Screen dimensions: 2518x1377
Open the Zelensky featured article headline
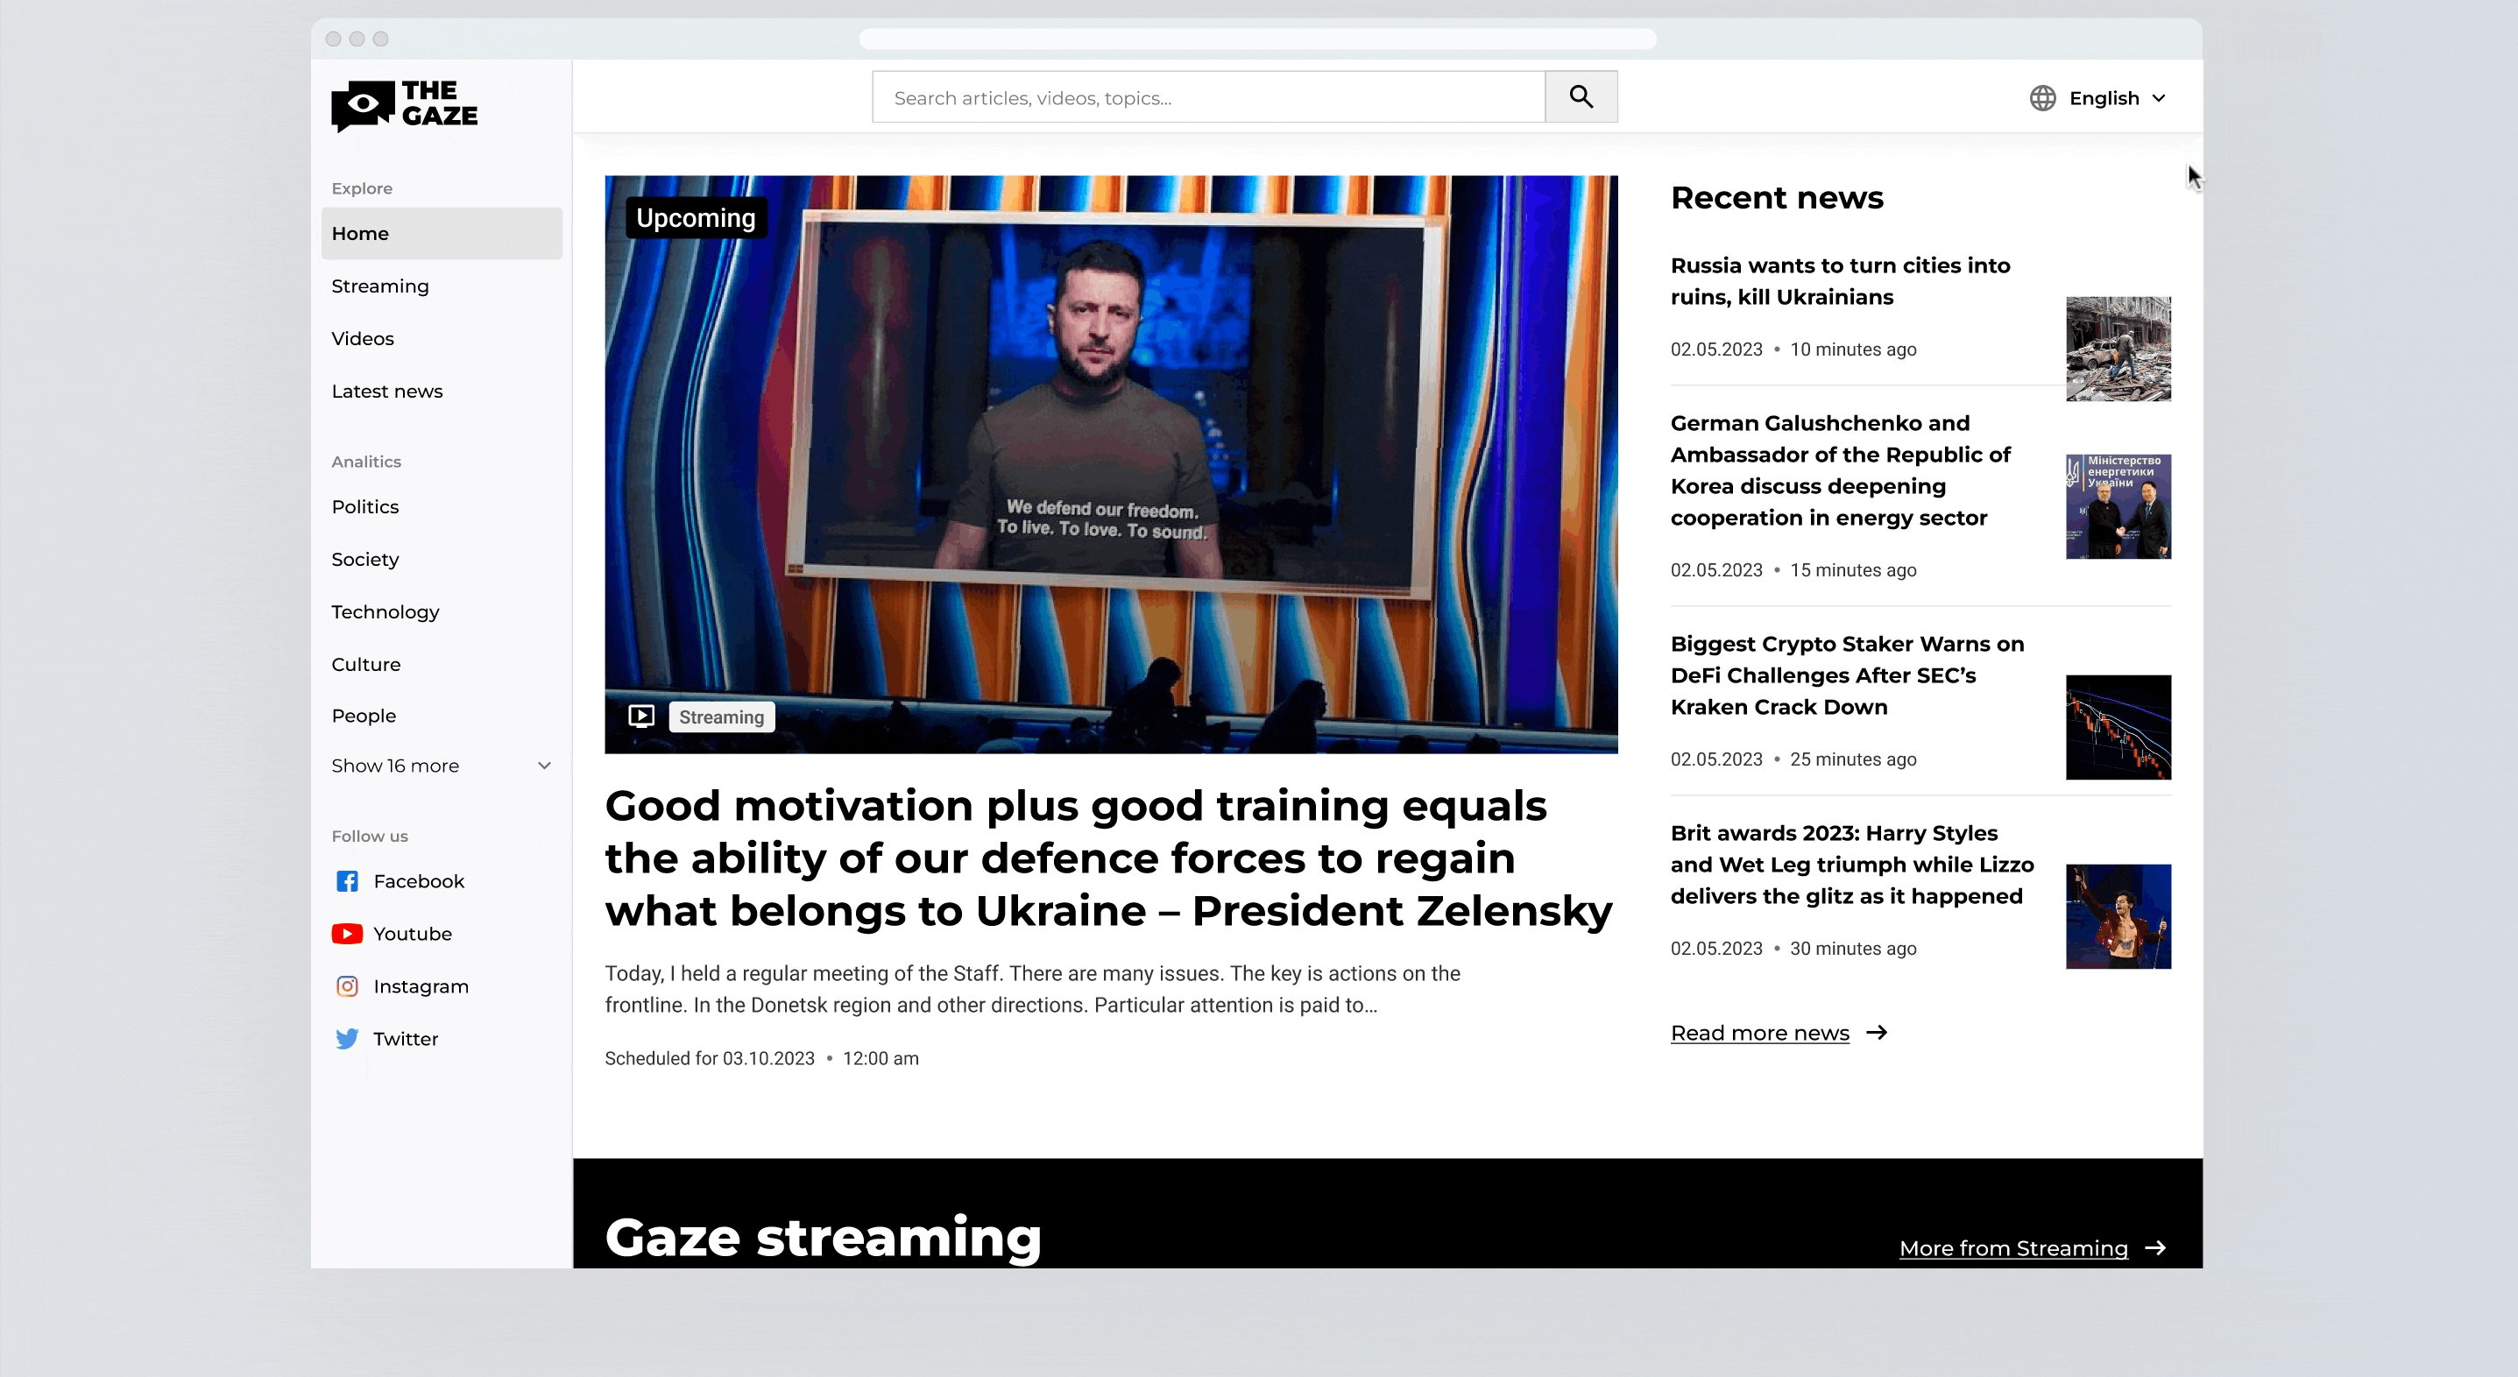click(1107, 858)
